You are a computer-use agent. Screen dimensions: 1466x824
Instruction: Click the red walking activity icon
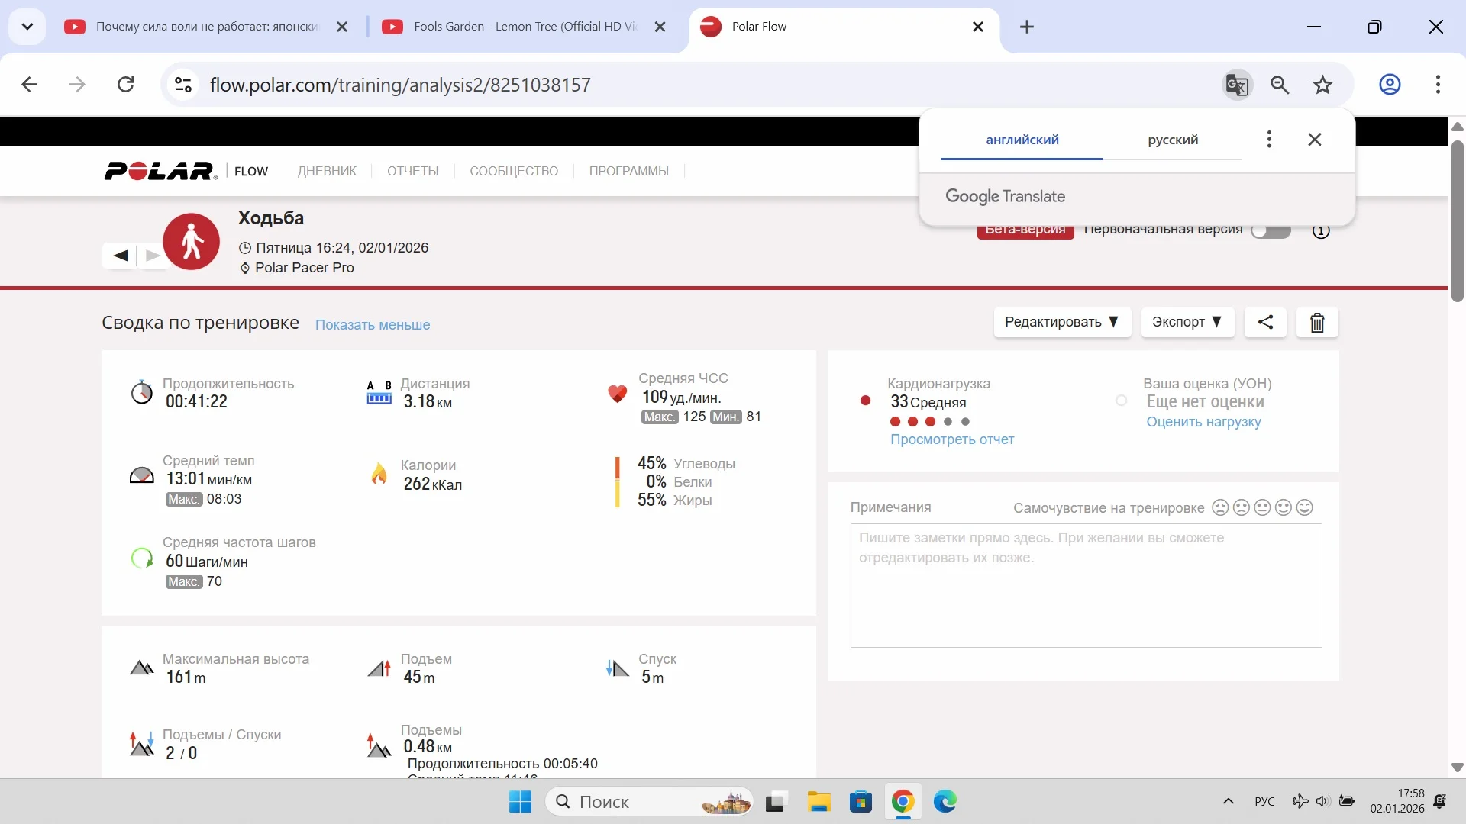(191, 242)
